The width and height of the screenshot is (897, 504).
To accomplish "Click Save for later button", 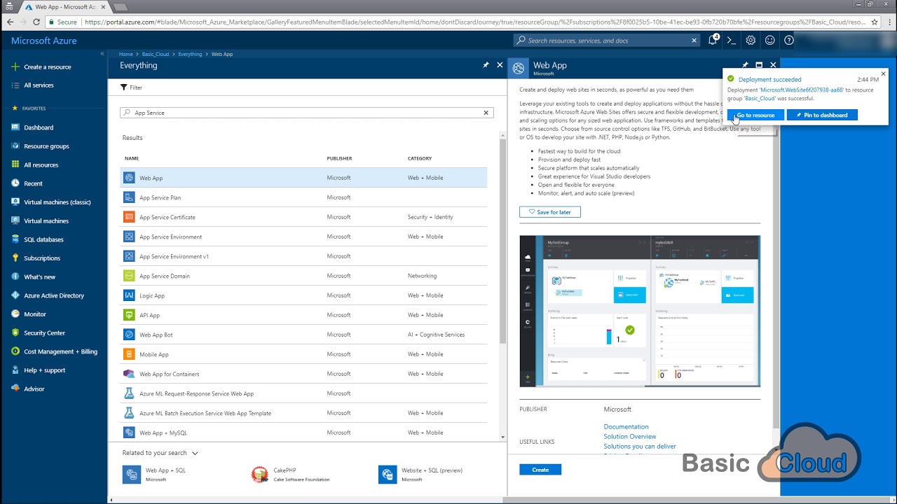I will [550, 212].
